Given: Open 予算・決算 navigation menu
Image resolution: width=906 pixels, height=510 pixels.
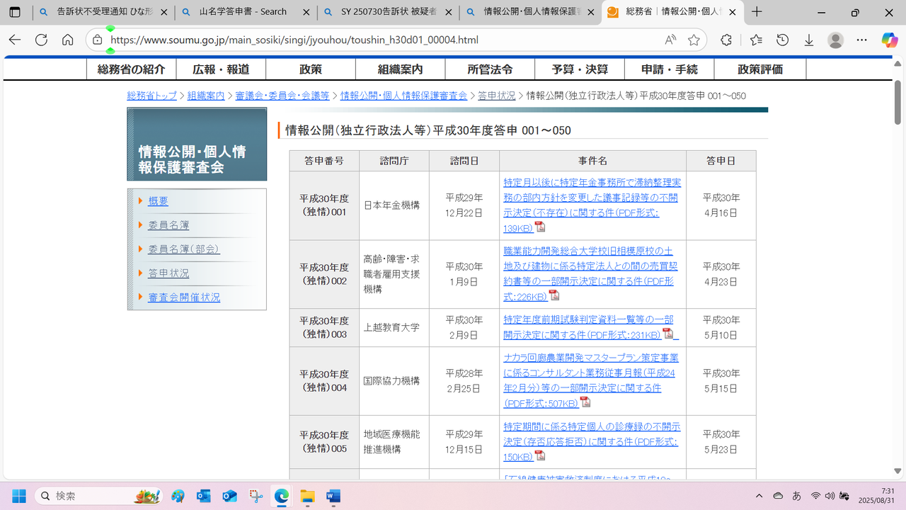Looking at the screenshot, I should [580, 69].
